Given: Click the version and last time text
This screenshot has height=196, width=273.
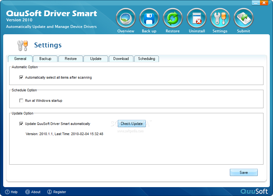Looking at the screenshot, I should [64, 134].
